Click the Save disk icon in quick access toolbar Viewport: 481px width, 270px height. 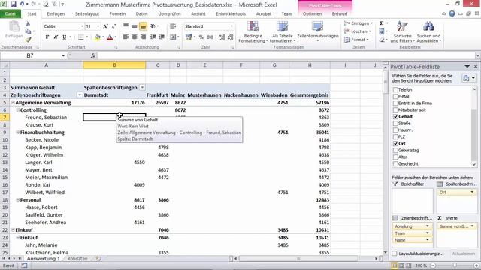14,4
